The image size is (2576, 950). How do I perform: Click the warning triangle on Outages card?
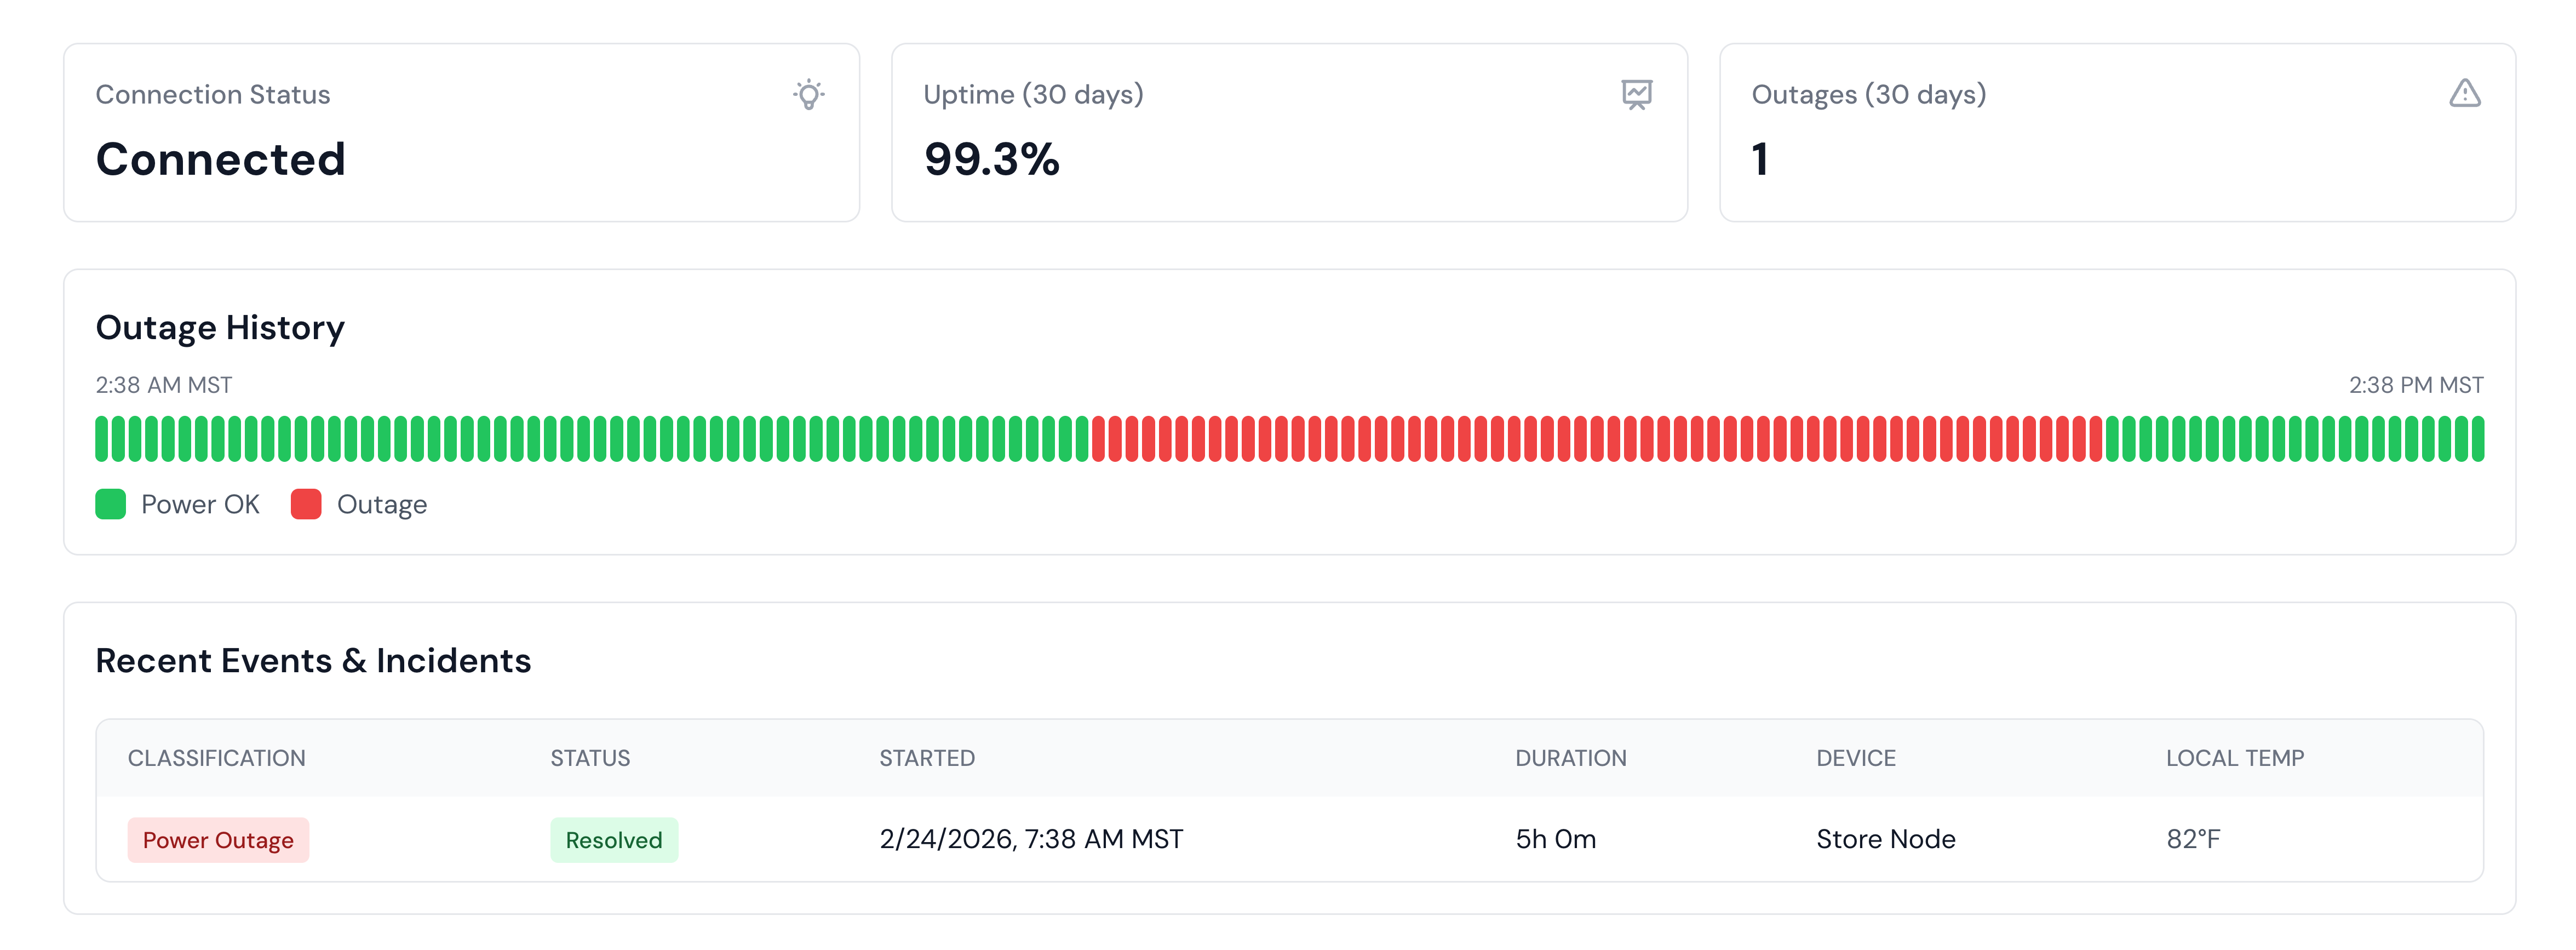pos(2466,93)
